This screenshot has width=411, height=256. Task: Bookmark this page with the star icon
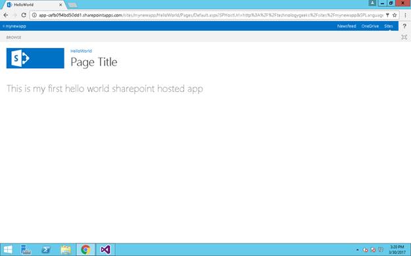(394, 15)
